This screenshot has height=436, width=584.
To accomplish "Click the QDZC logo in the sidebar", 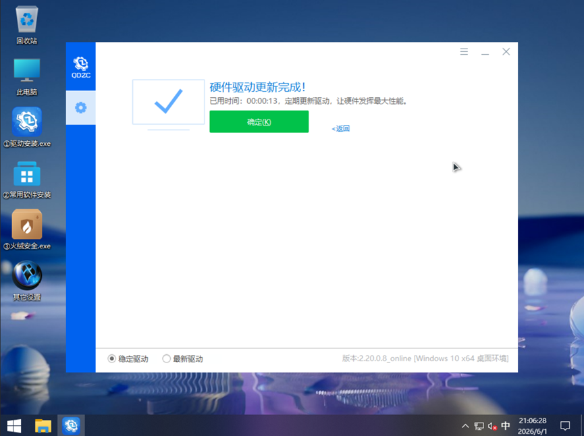I will coord(81,67).
